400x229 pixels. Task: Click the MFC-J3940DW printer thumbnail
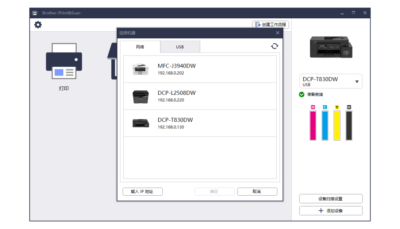tap(140, 69)
